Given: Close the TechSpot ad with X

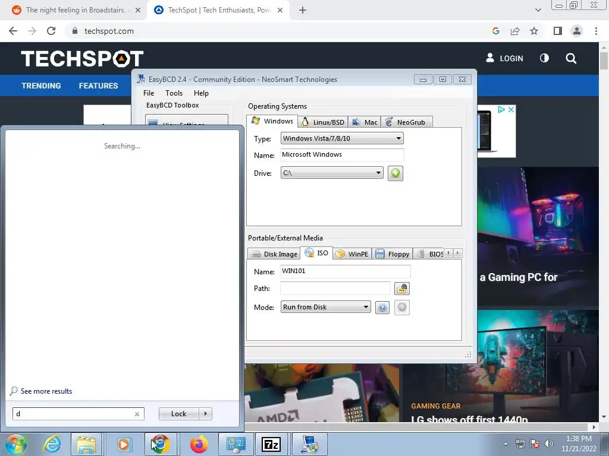Looking at the screenshot, I should (x=511, y=110).
